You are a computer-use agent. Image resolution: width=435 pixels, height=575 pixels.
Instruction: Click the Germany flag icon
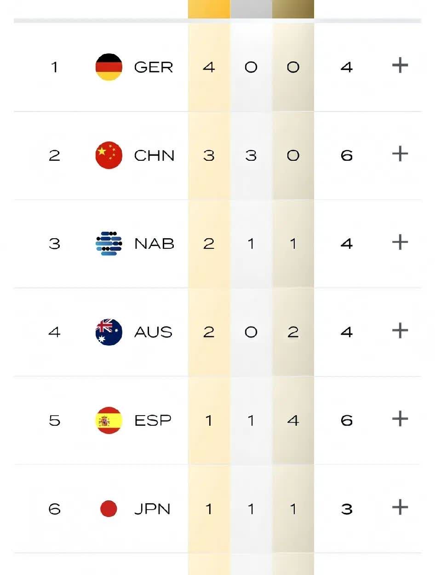point(109,67)
